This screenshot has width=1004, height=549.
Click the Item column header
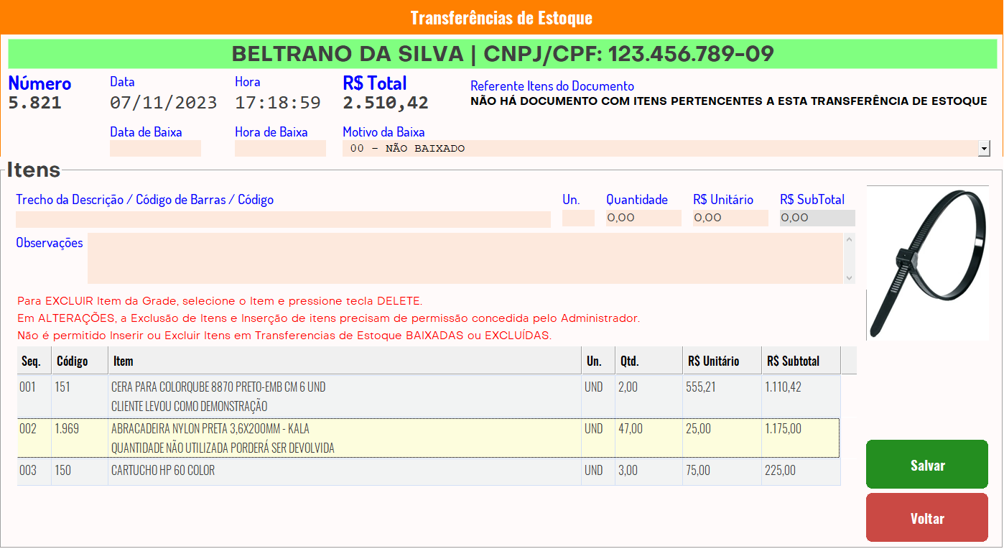pyautogui.click(x=344, y=361)
